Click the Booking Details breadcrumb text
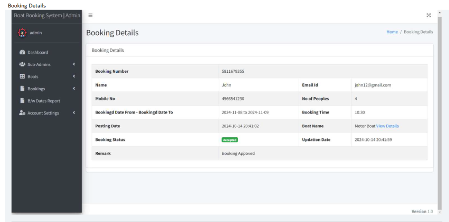449x222 pixels. (x=418, y=32)
